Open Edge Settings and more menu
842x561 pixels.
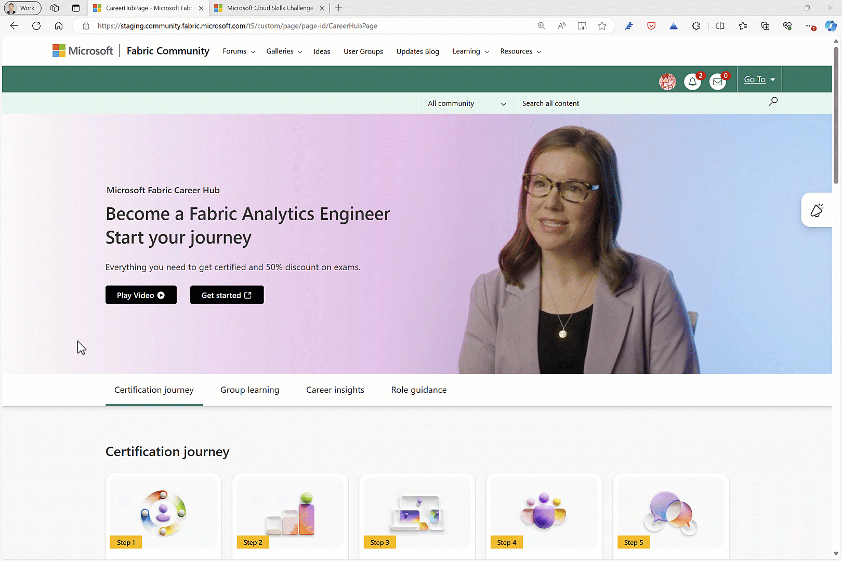pyautogui.click(x=810, y=26)
